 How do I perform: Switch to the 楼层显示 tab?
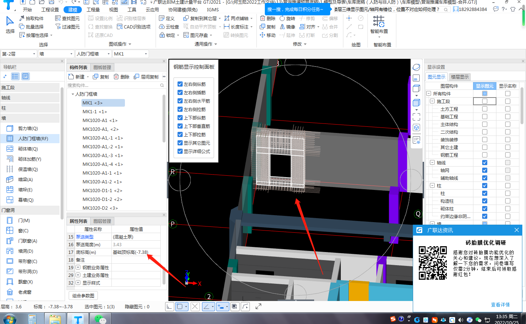point(460,77)
